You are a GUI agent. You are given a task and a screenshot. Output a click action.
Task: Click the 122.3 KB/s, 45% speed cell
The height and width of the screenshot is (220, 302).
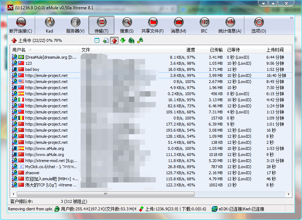click(181, 185)
